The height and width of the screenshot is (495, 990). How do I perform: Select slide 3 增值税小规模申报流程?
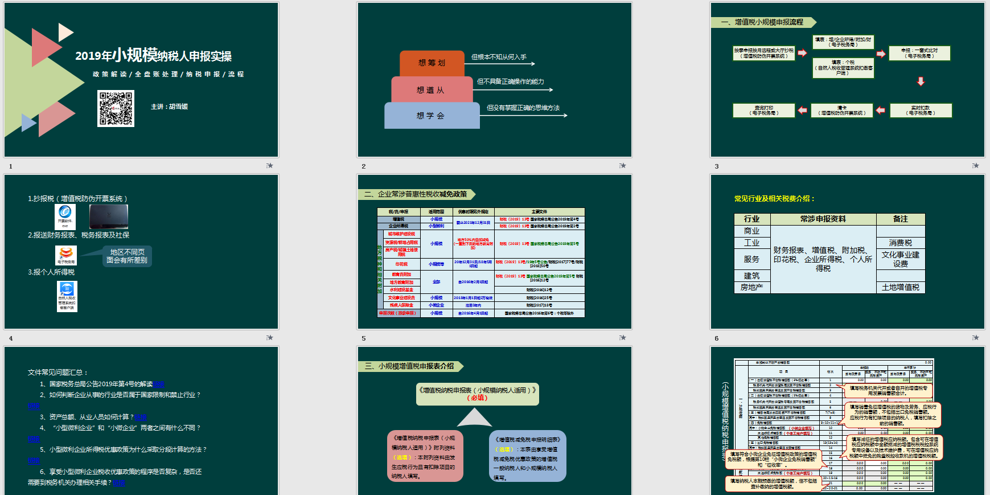847,80
